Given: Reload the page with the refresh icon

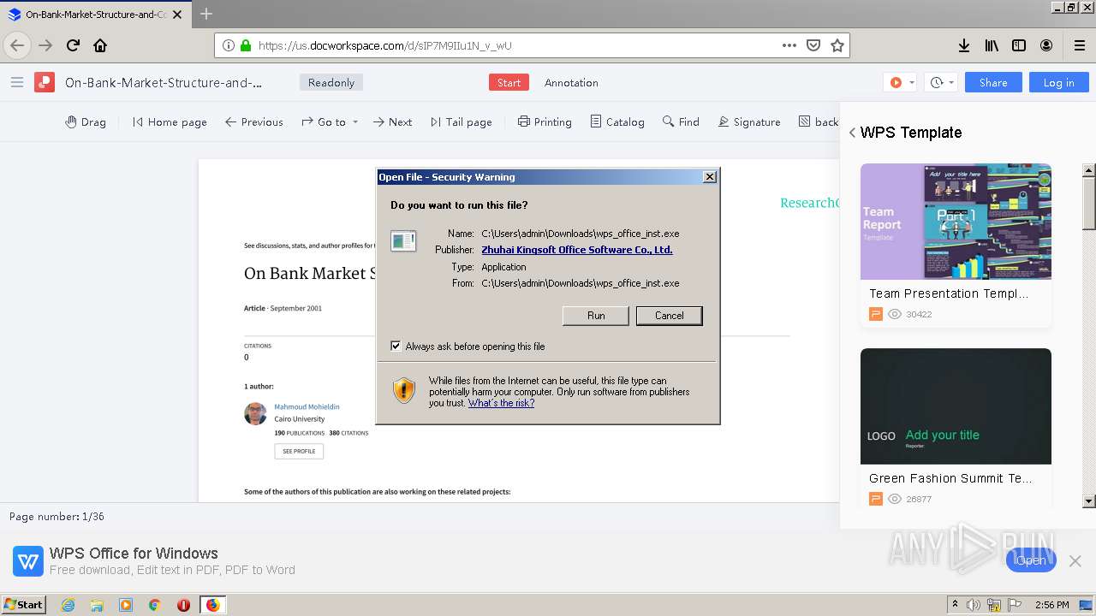Looking at the screenshot, I should point(73,45).
